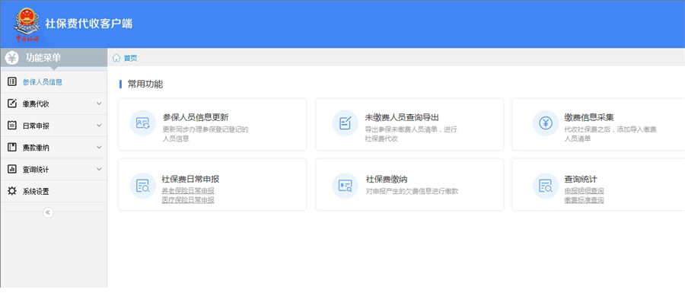Select 缴费代收 sidebar menu item
The height and width of the screenshot is (299, 685).
pos(53,104)
